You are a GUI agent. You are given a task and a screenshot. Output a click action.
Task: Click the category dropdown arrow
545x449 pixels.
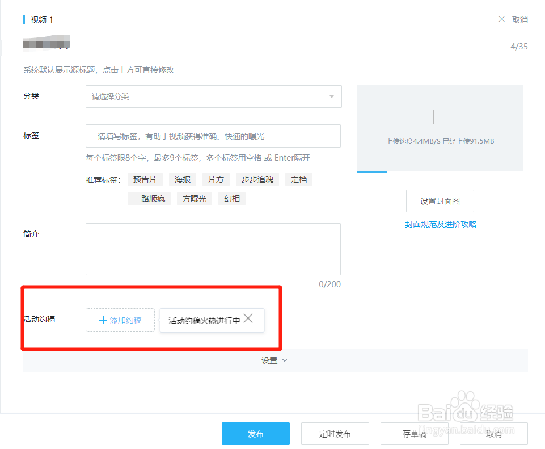tap(332, 96)
